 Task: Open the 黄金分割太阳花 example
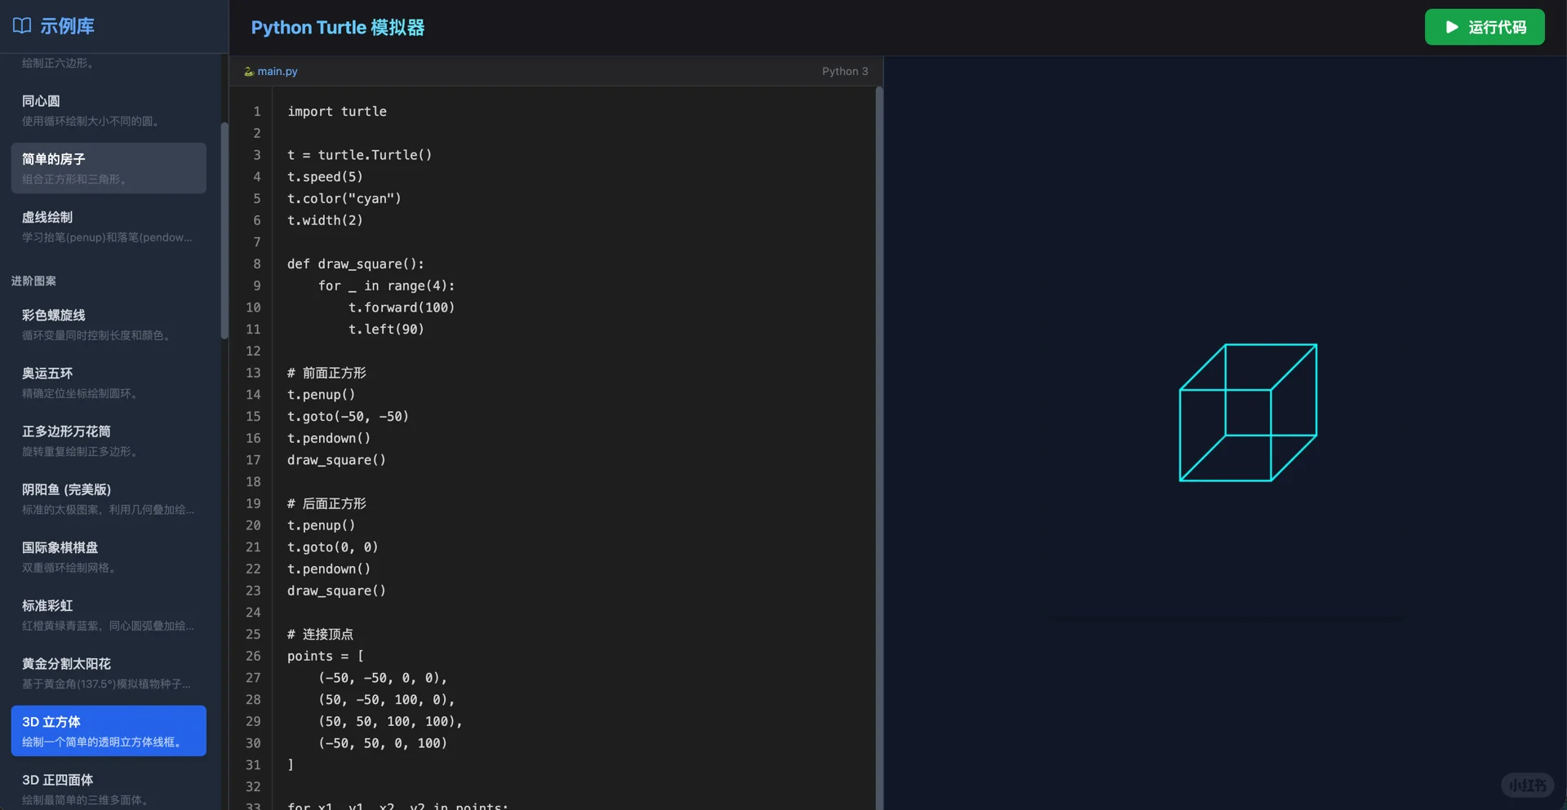108,673
